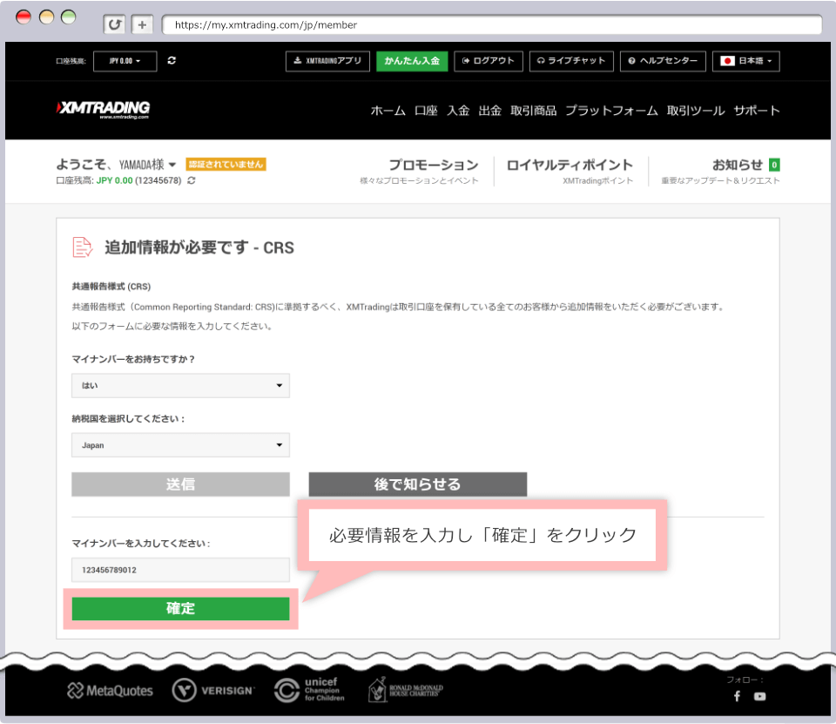The width and height of the screenshot is (836, 724).
Task: Open the 入金 menu
Action: (x=458, y=111)
